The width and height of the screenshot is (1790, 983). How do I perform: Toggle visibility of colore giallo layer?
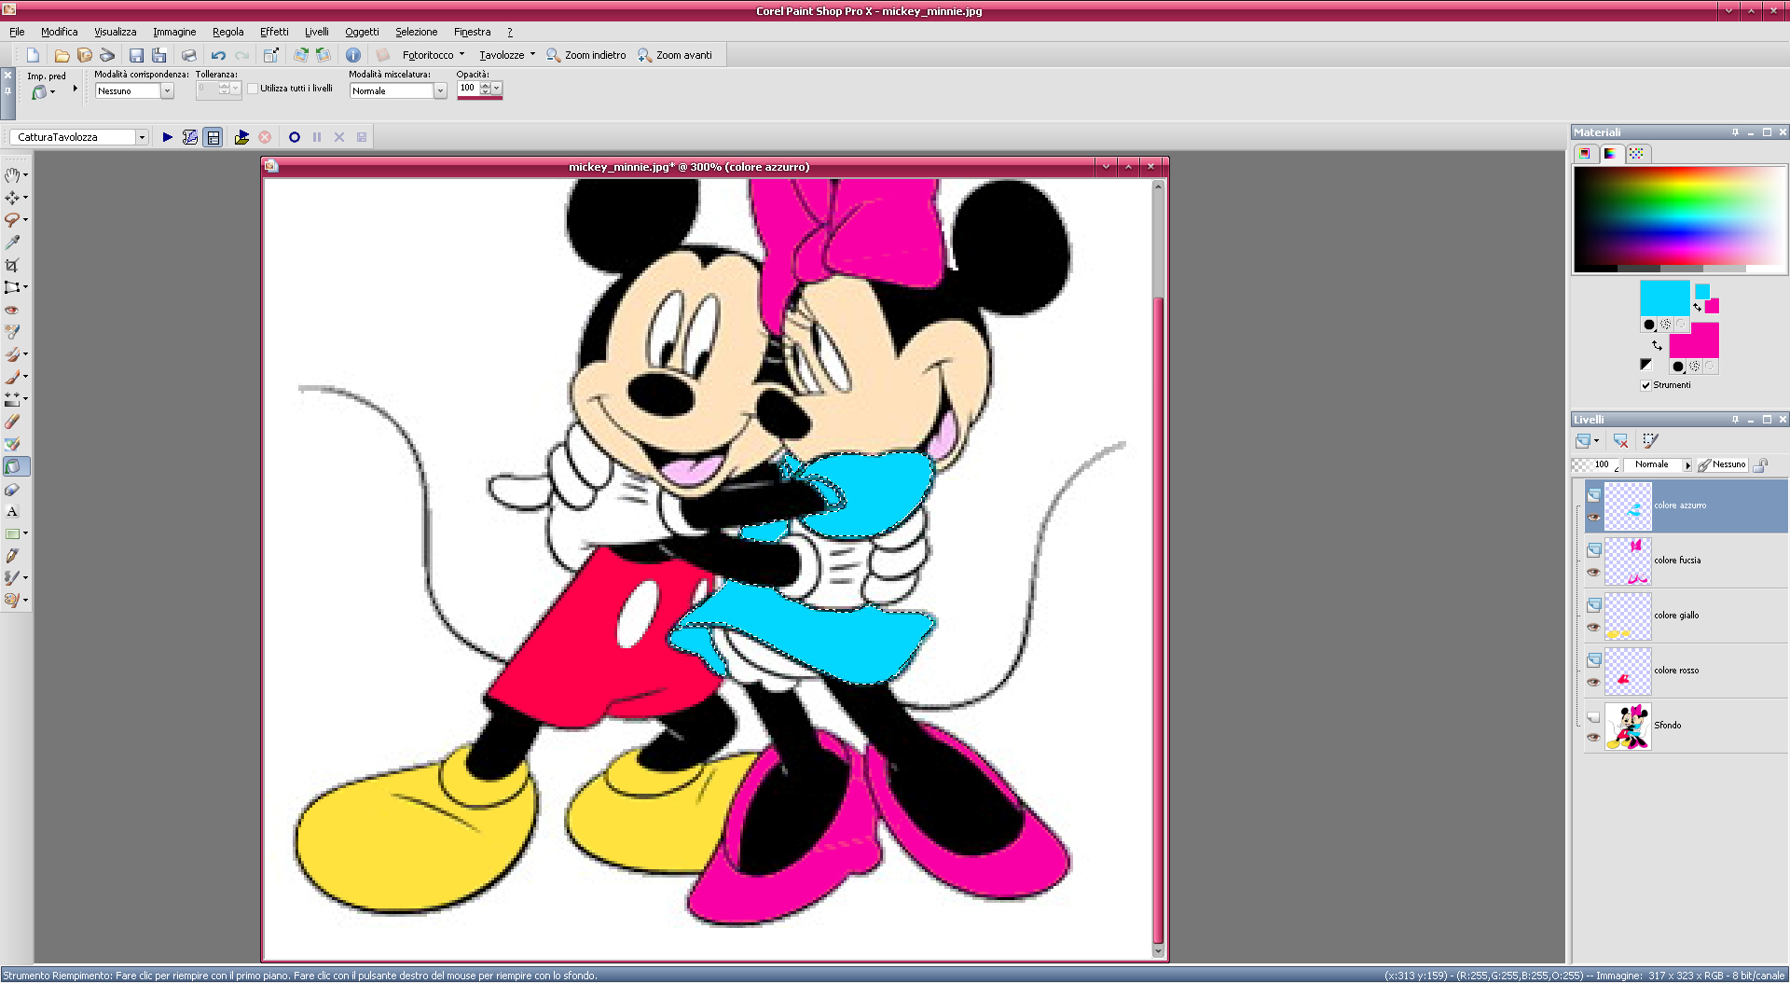click(x=1593, y=628)
